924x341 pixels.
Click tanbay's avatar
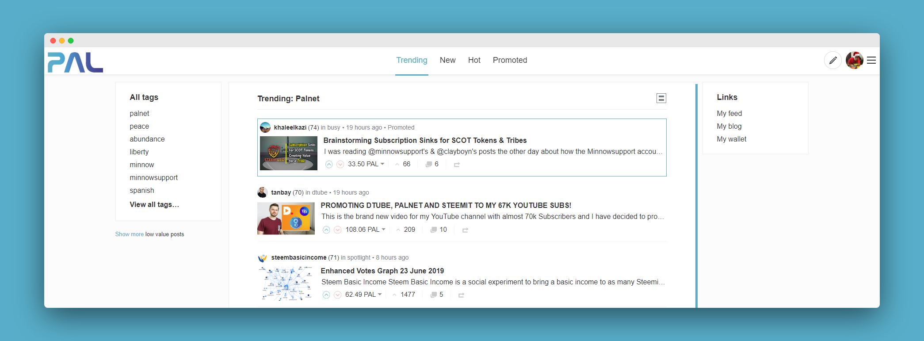tap(263, 192)
